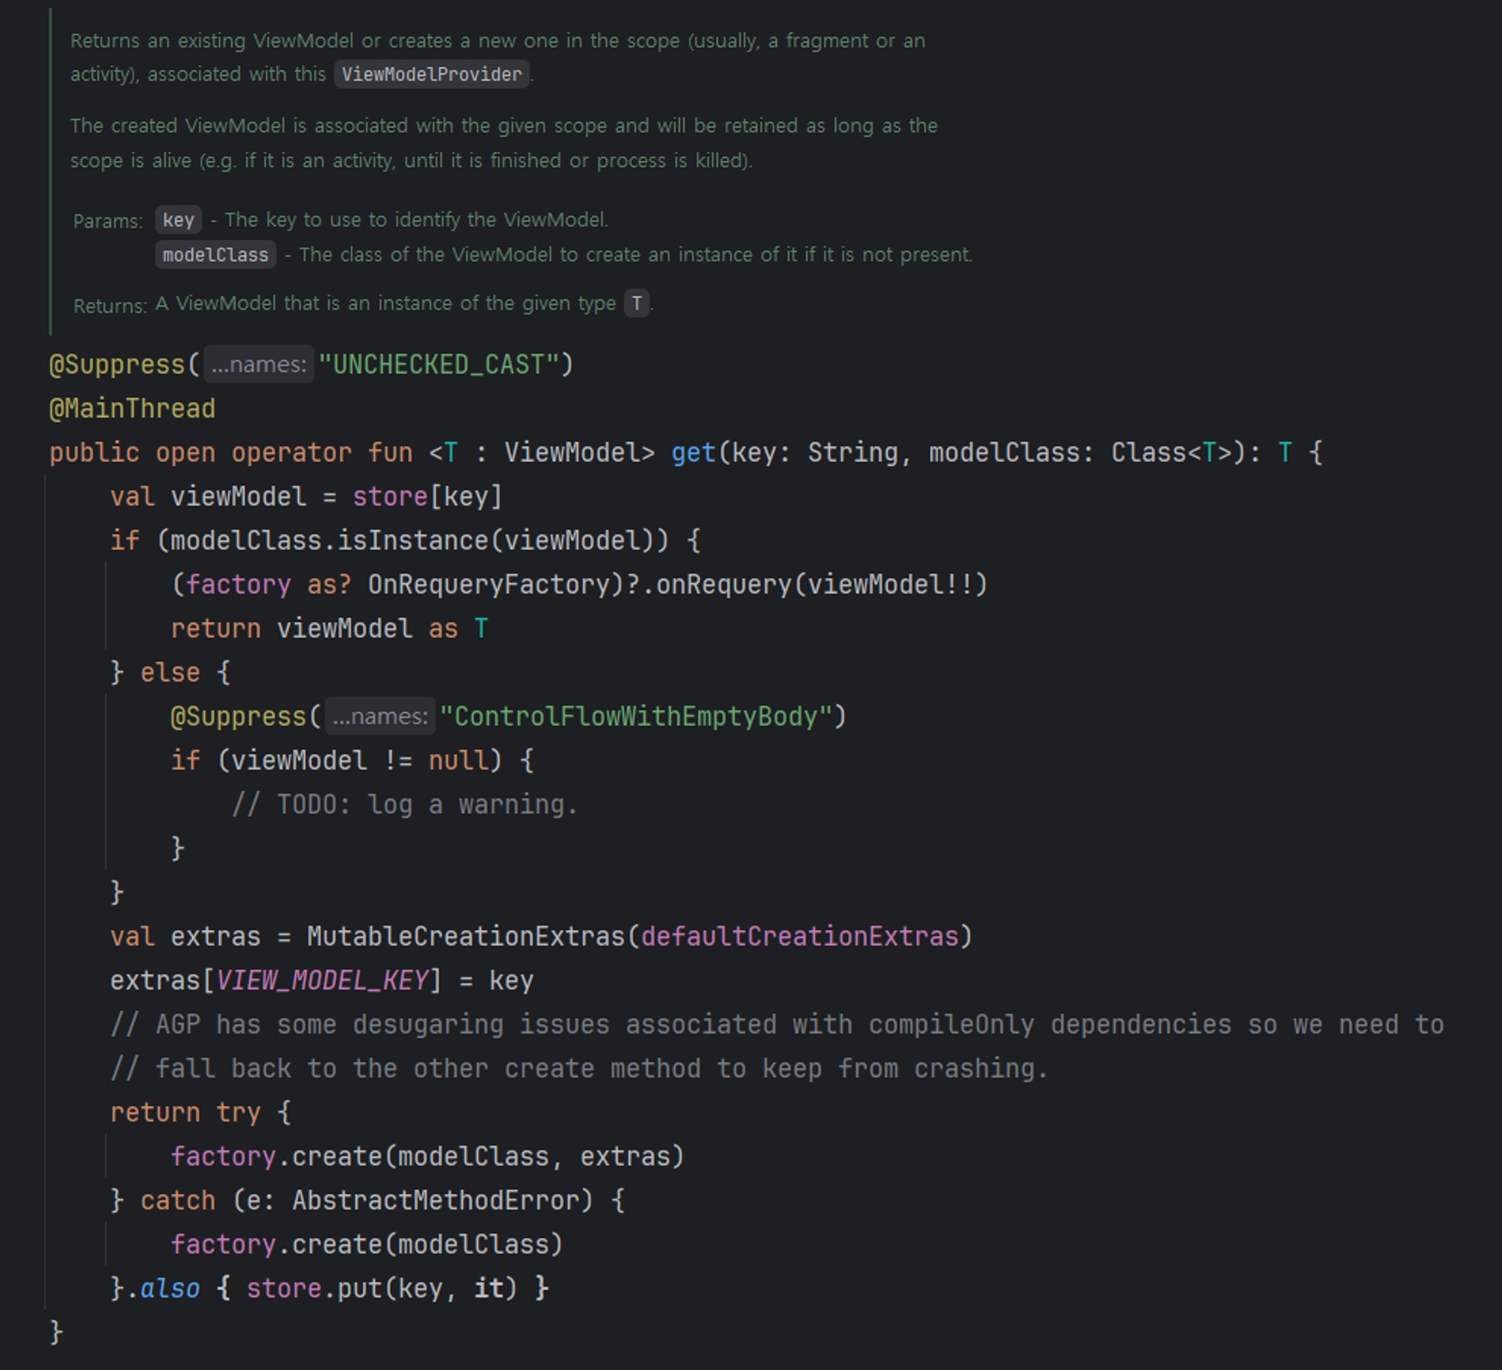The width and height of the screenshot is (1502, 1370).
Task: Click the also scope function call
Action: tap(169, 1288)
